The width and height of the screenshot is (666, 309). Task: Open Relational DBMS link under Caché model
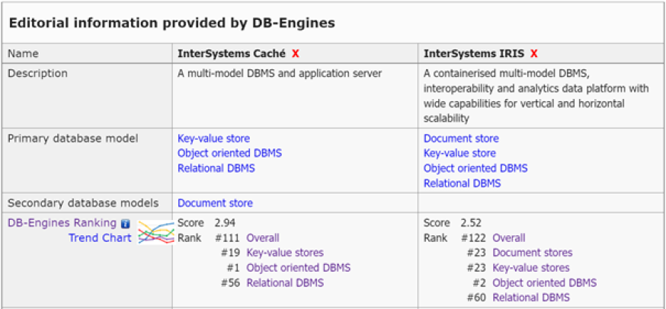pos(216,168)
